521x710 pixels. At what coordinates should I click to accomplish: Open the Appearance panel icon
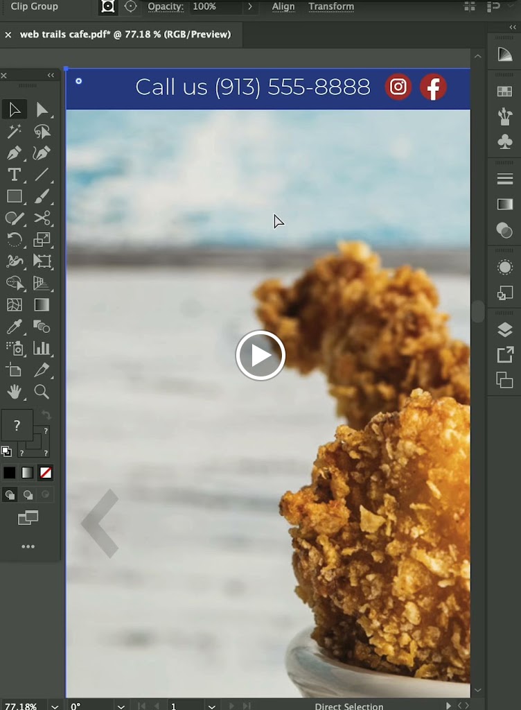click(x=504, y=267)
